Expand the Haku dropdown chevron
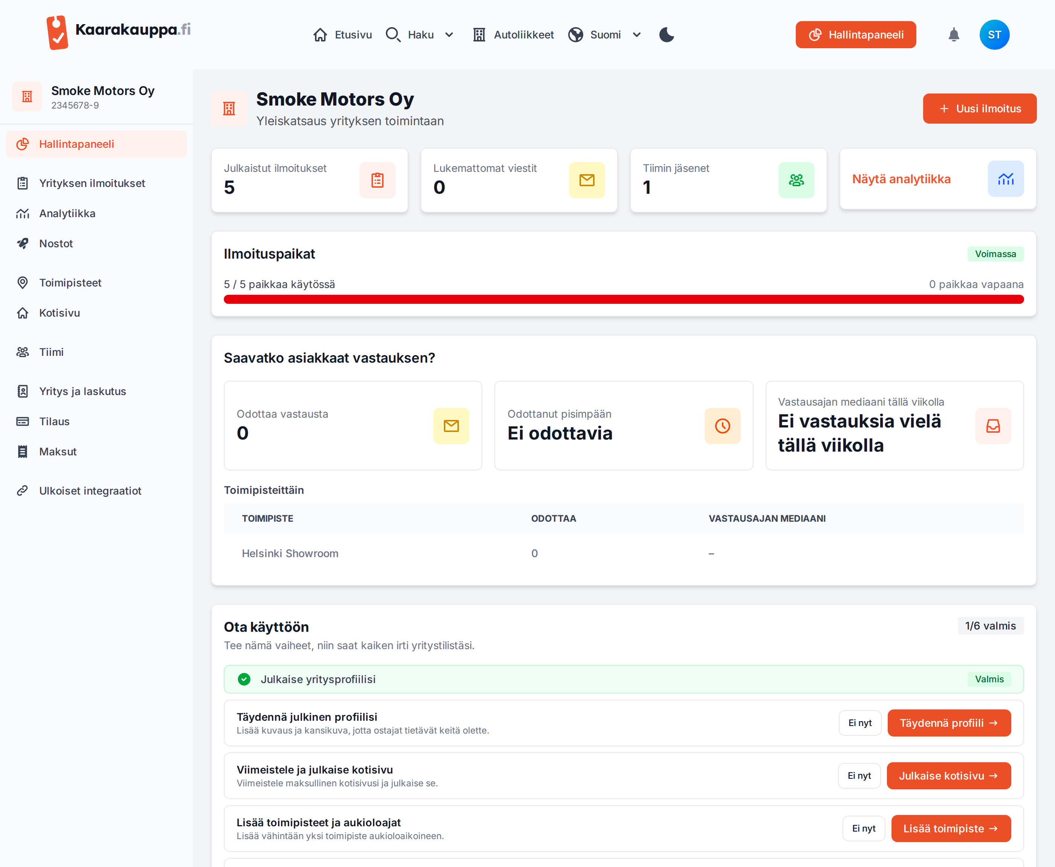 tap(449, 34)
